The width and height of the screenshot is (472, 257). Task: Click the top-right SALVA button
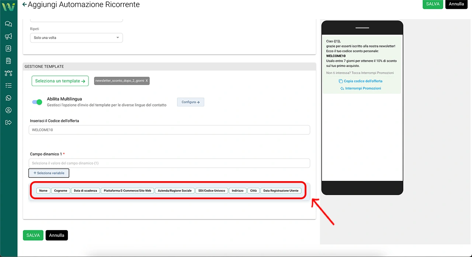point(433,4)
